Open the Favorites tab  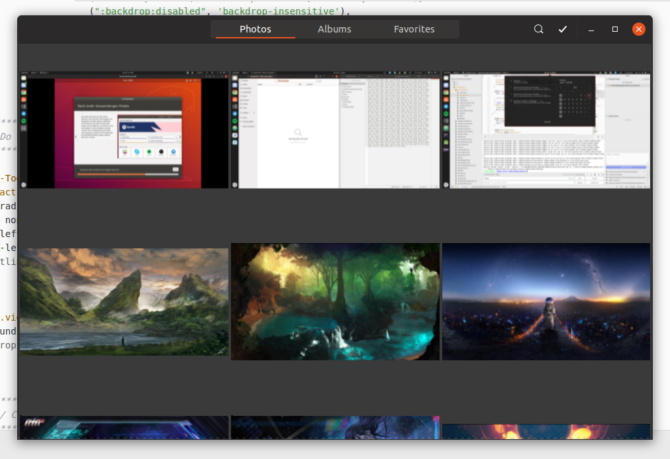click(x=414, y=29)
